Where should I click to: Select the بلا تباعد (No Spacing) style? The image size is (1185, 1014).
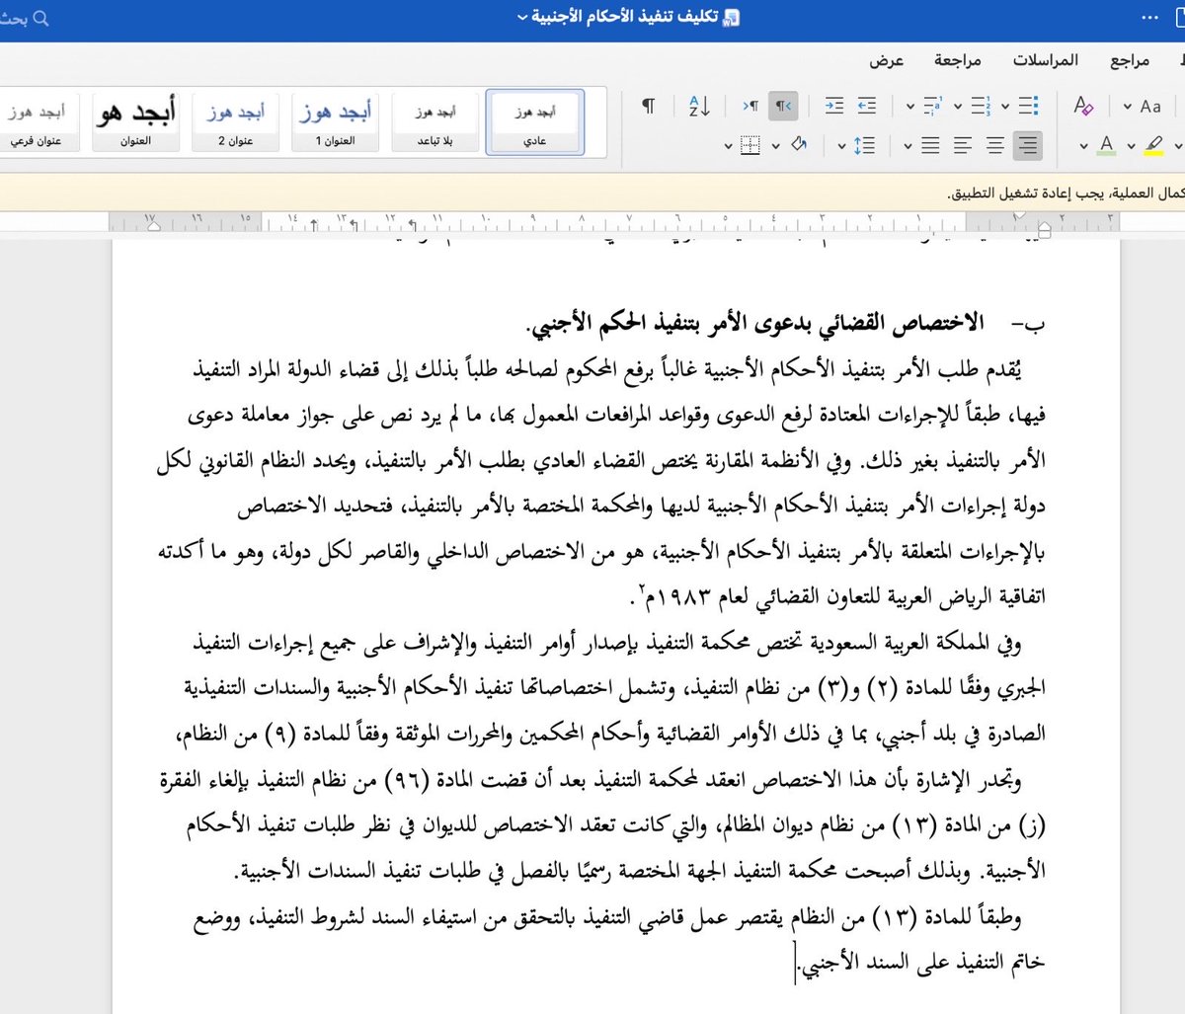click(x=435, y=122)
